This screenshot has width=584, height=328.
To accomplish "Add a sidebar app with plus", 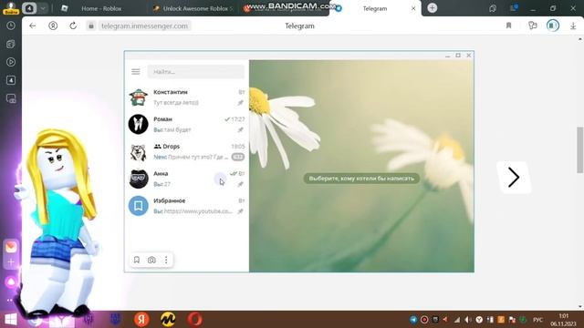I will tap(11, 262).
